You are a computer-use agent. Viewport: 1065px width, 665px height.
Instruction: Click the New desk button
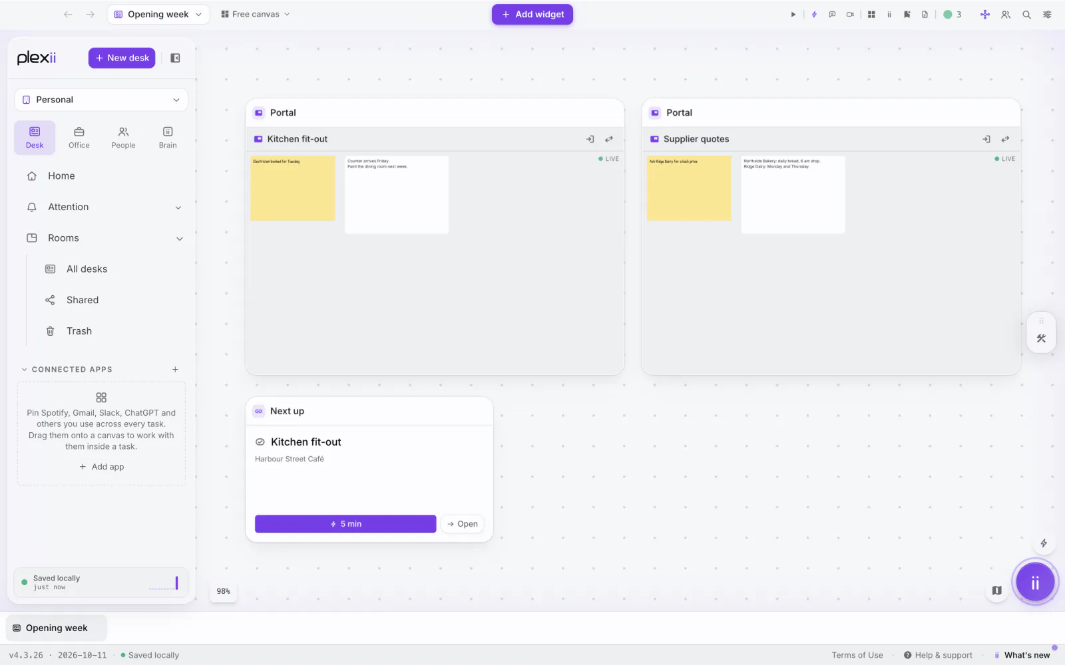coord(122,58)
